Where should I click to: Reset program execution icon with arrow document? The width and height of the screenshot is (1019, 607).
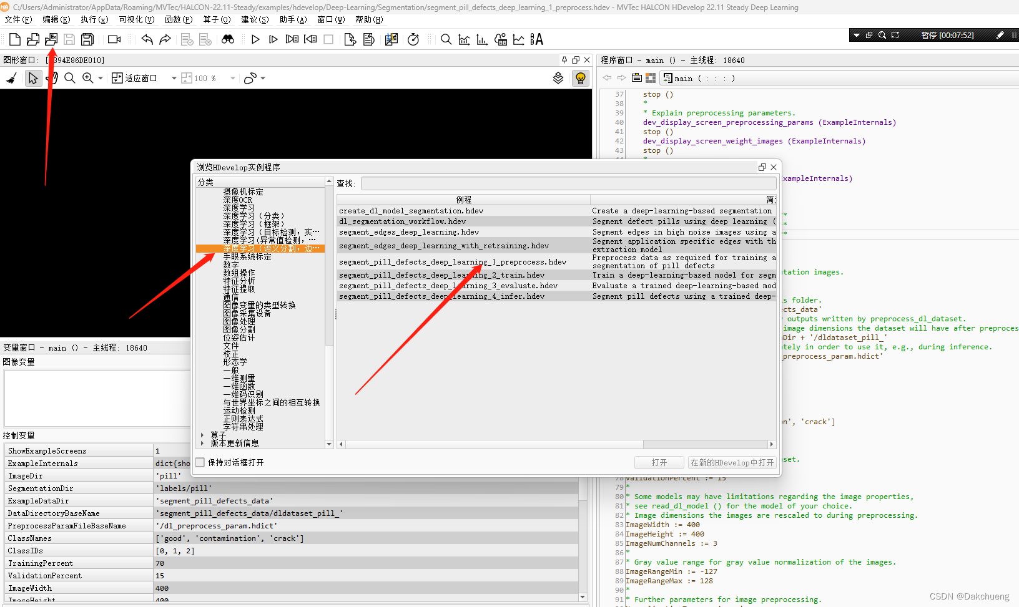click(350, 39)
